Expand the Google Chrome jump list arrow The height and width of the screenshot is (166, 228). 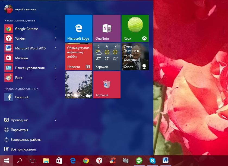tap(56, 29)
